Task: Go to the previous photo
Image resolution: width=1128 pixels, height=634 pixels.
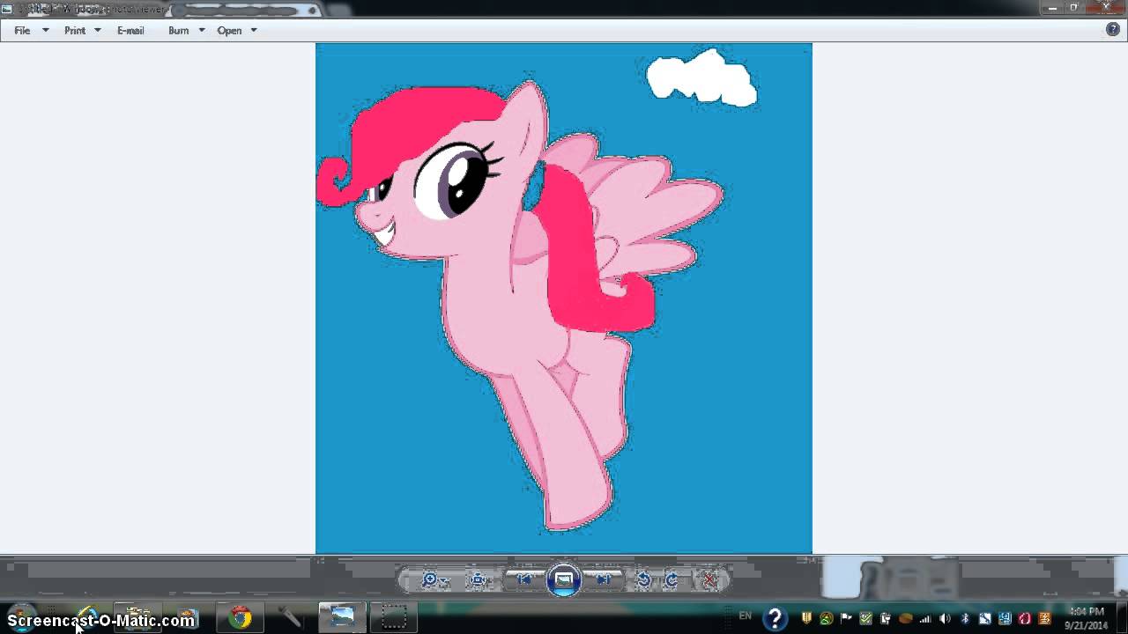Action: [x=524, y=579]
